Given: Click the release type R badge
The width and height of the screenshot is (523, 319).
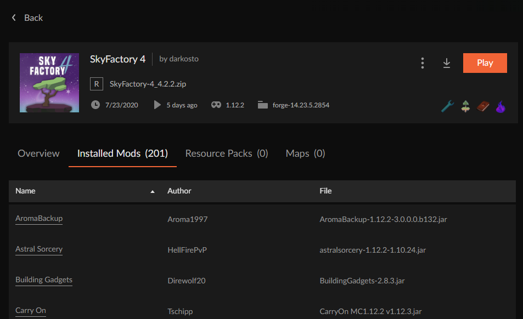Looking at the screenshot, I should (x=97, y=84).
